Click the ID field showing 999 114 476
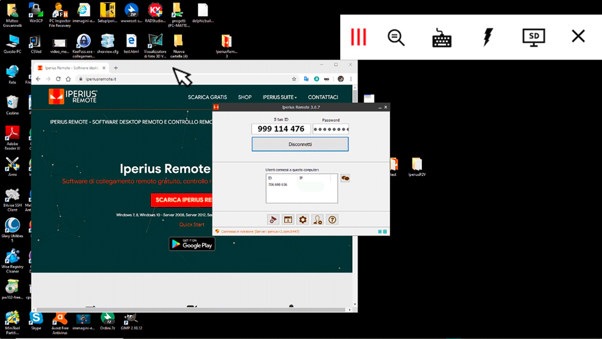 [x=281, y=129]
